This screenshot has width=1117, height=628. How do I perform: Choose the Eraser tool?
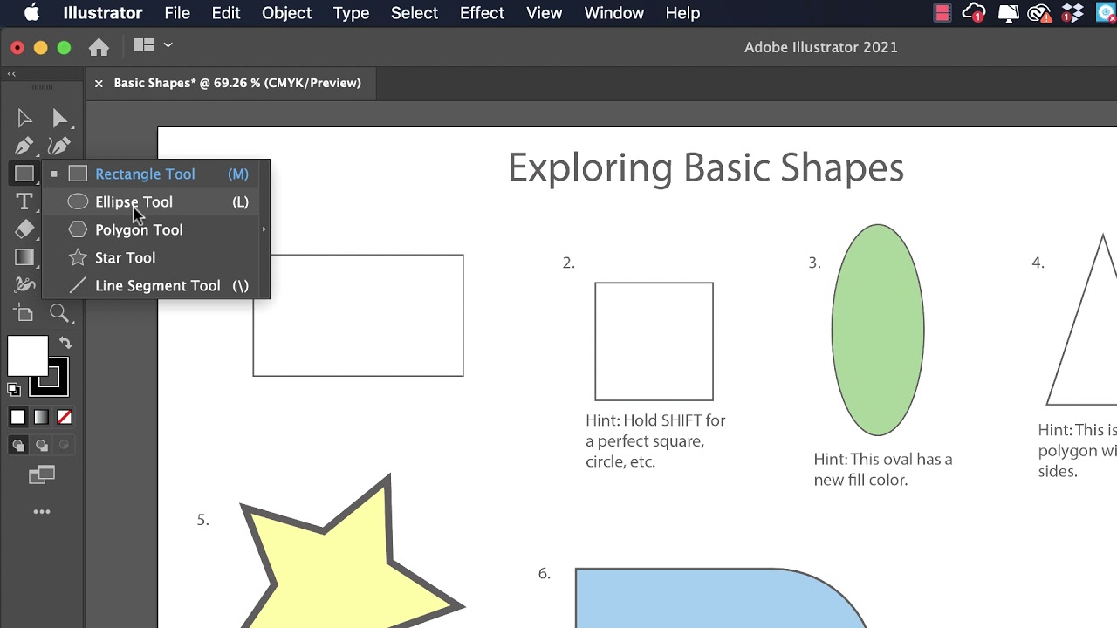[24, 229]
